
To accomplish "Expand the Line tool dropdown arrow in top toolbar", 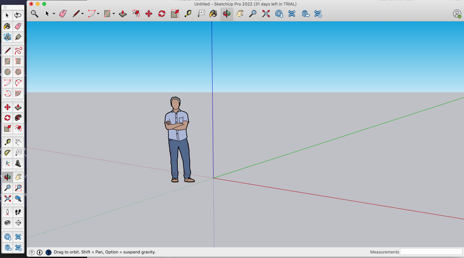I will click(83, 14).
